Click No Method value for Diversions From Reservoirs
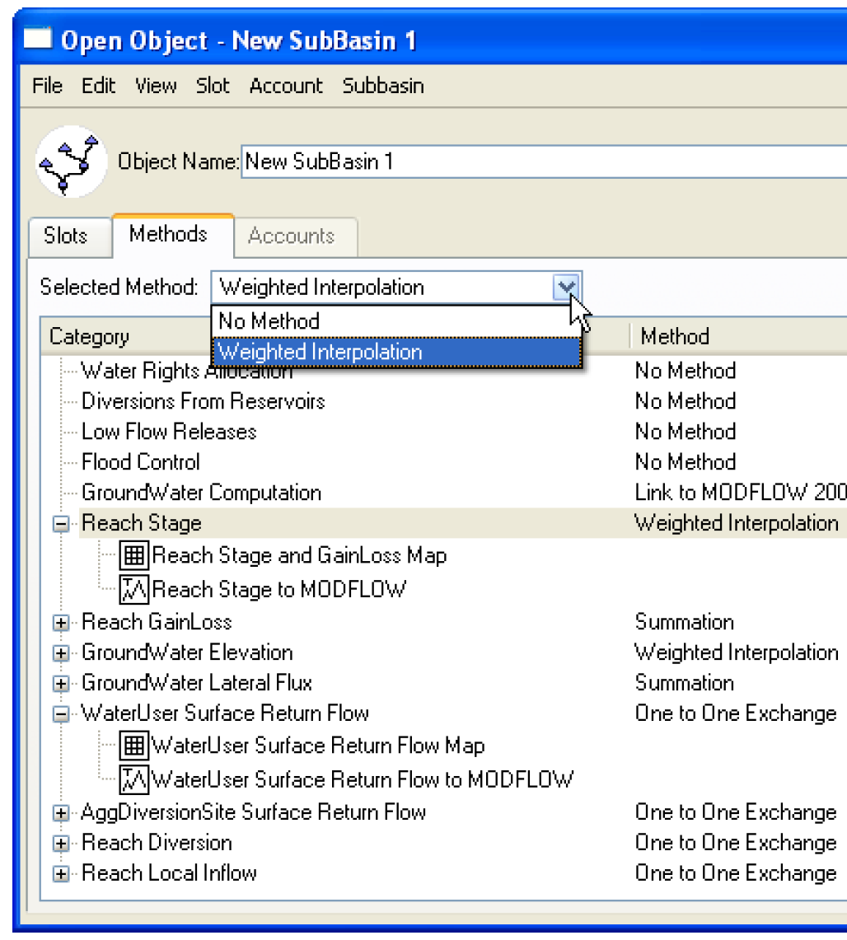The width and height of the screenshot is (847, 940). coord(686,401)
